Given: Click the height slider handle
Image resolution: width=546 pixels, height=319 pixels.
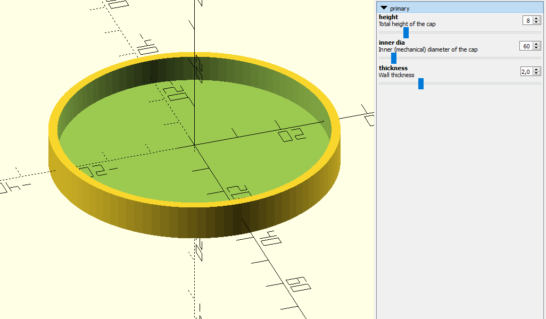Looking at the screenshot, I should (x=406, y=32).
